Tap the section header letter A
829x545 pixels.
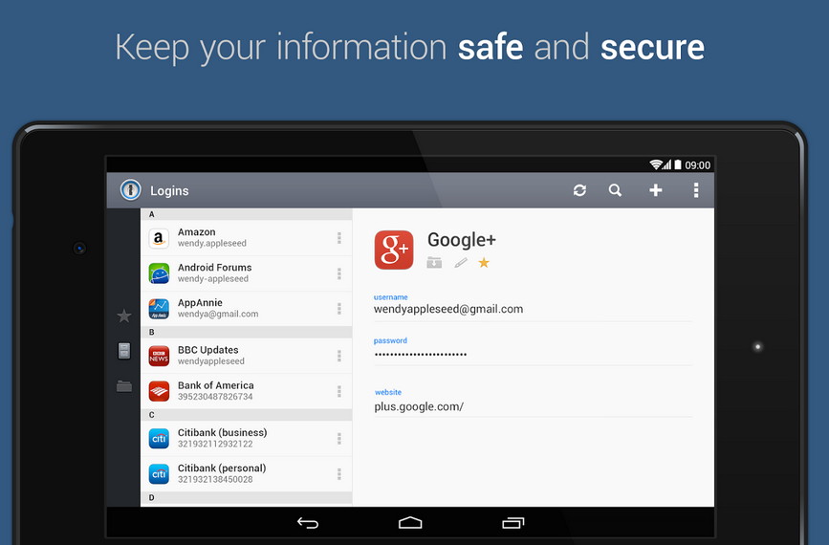(152, 214)
